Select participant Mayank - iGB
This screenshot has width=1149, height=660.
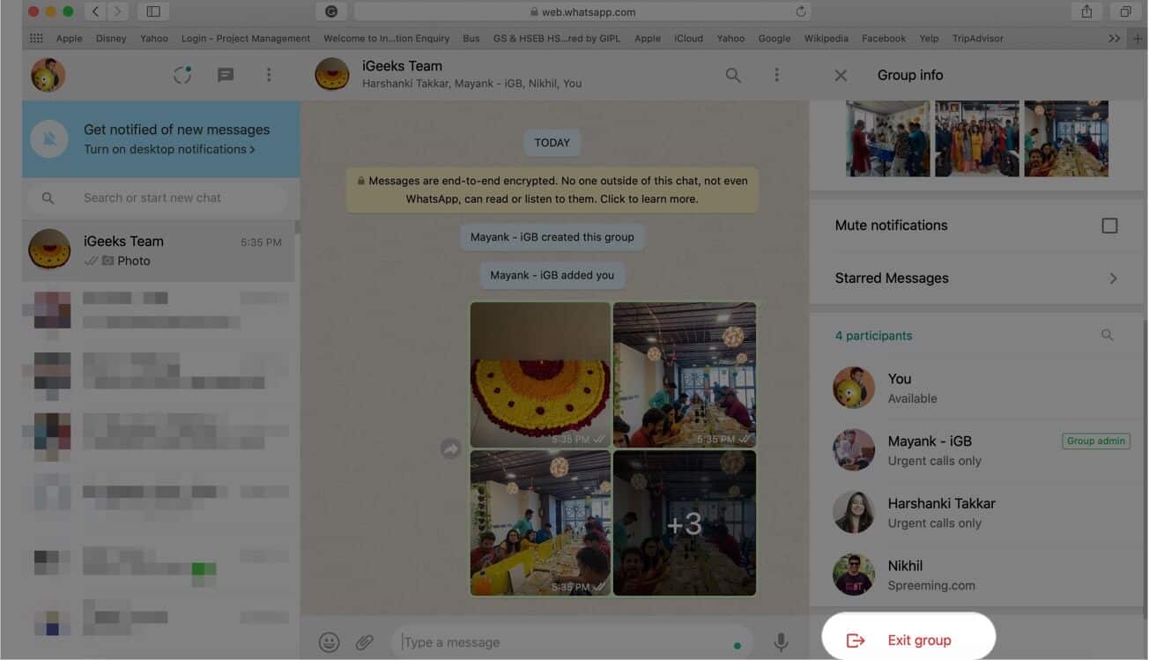[x=978, y=450]
